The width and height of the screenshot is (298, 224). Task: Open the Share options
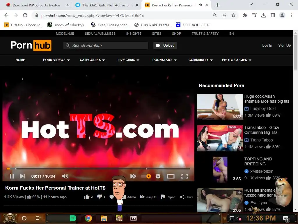[187, 197]
